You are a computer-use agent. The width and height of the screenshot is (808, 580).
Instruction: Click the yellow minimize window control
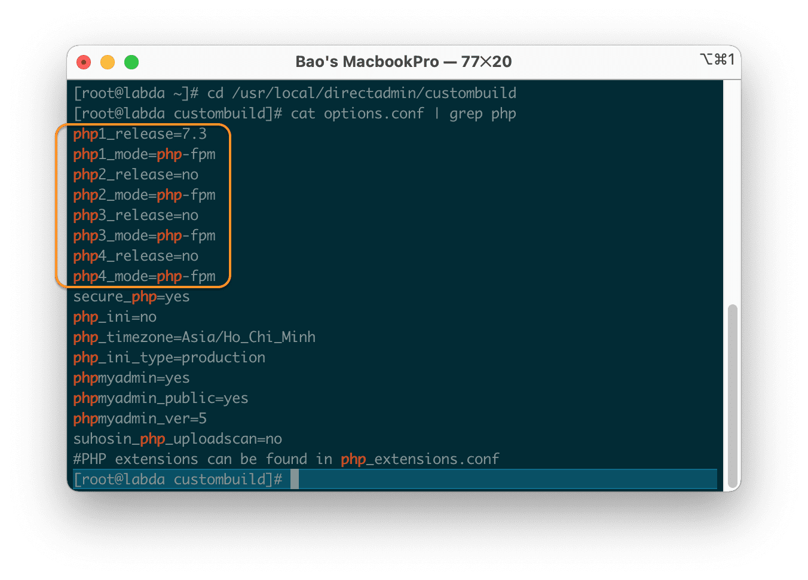pyautogui.click(x=107, y=62)
